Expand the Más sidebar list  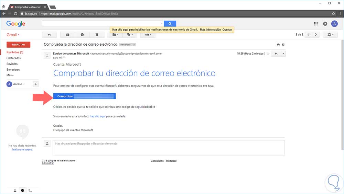(x=10, y=75)
